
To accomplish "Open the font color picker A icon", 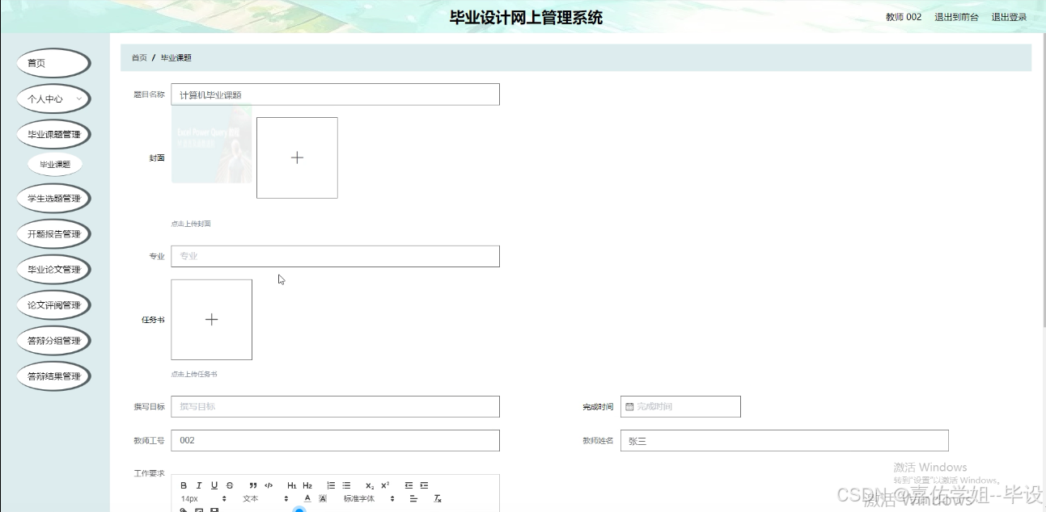I will click(307, 498).
